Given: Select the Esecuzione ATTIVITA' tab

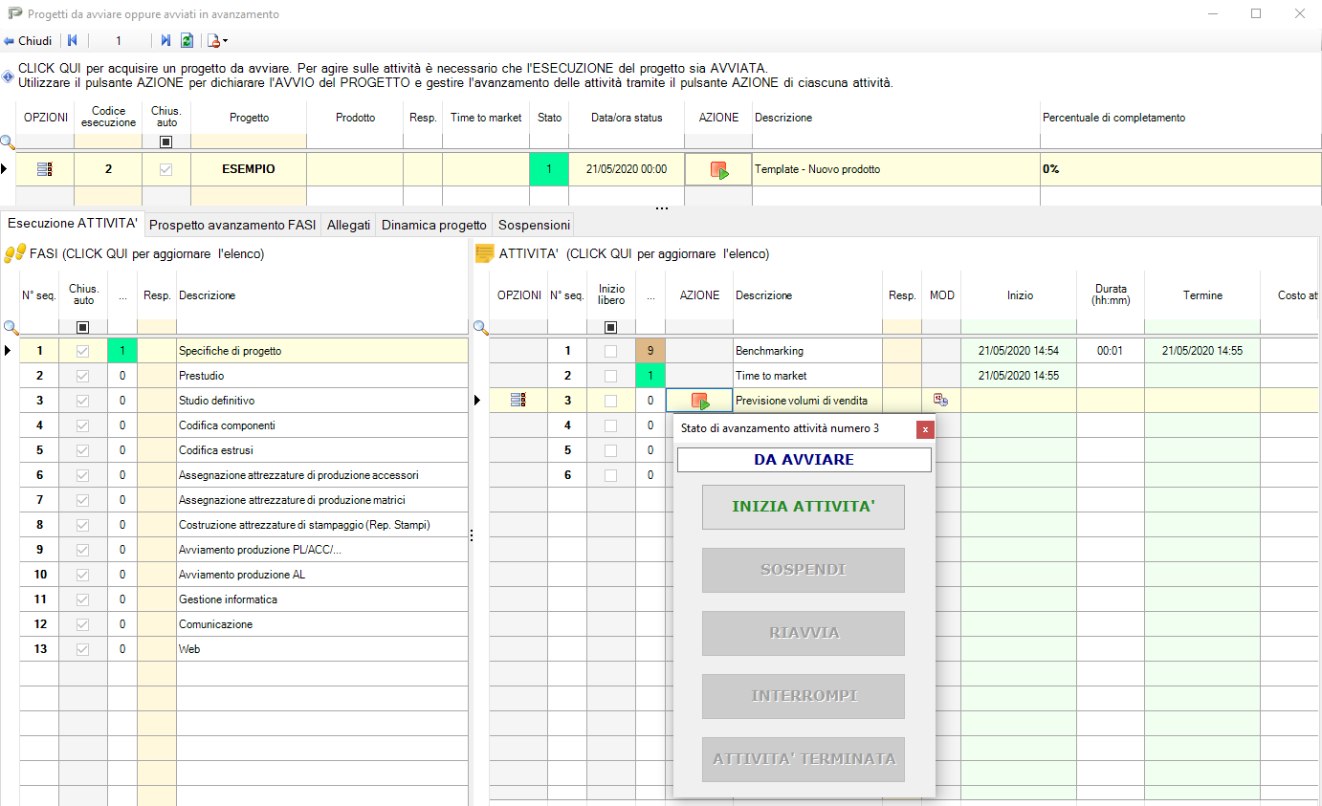Looking at the screenshot, I should [x=73, y=225].
